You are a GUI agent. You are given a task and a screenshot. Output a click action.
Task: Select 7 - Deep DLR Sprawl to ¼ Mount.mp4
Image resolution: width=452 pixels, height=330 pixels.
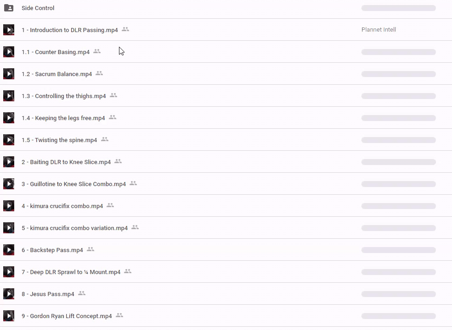(x=71, y=272)
